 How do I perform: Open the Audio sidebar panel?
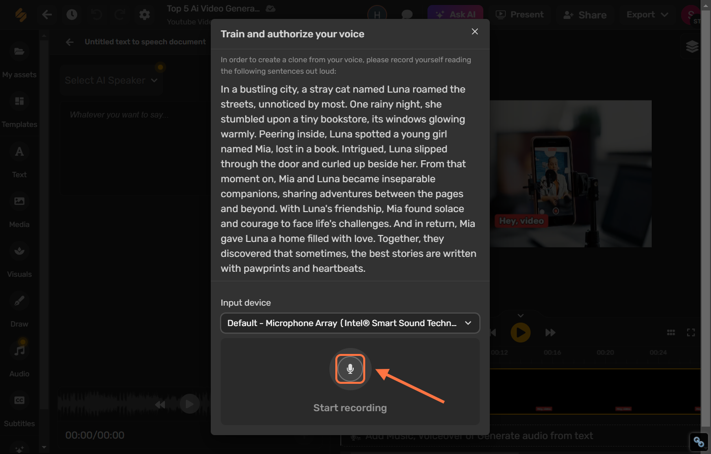(x=19, y=360)
